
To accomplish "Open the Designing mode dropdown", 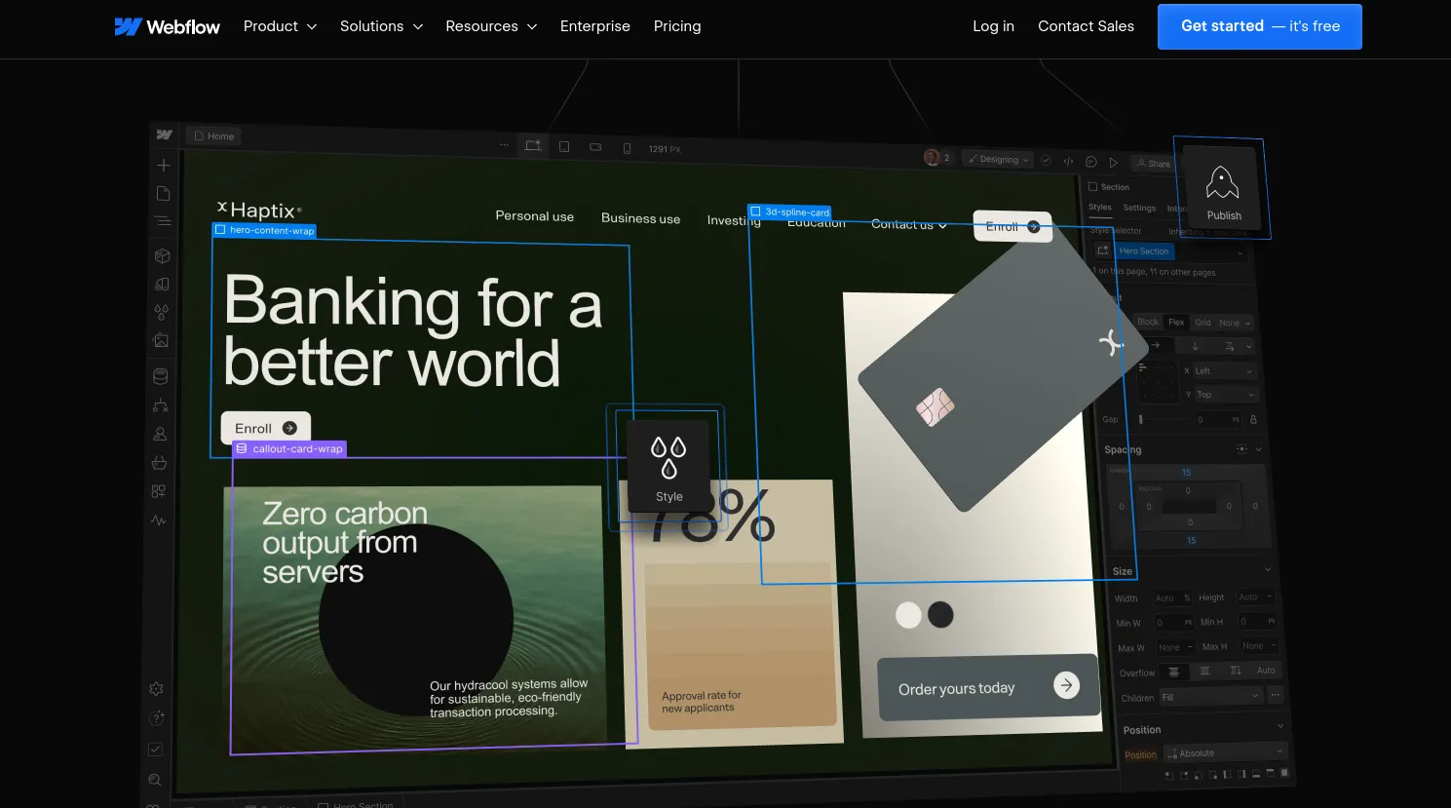I will pyautogui.click(x=998, y=159).
